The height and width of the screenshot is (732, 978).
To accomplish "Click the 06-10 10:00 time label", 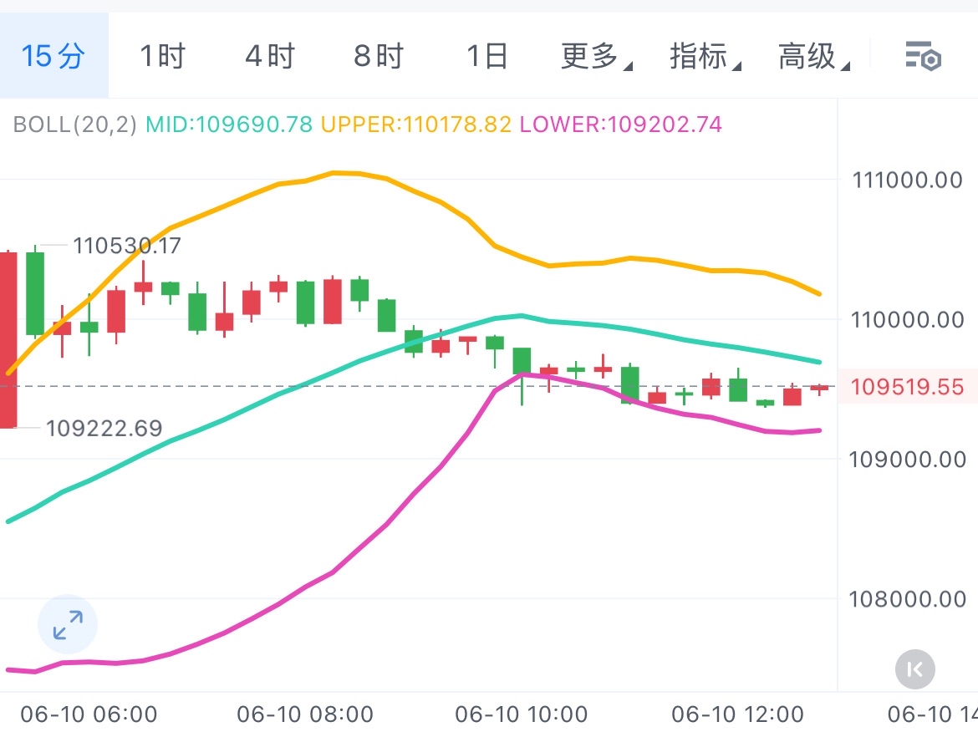I will (522, 714).
